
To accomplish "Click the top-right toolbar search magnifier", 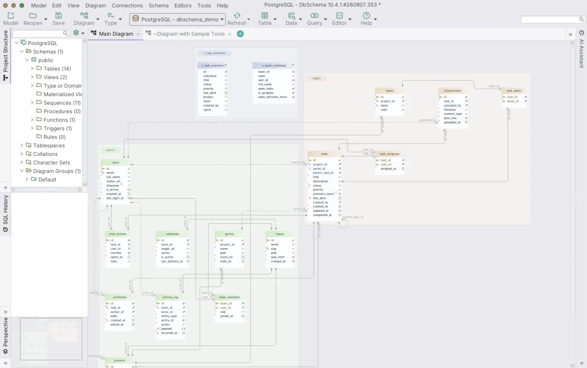I will pos(581,19).
